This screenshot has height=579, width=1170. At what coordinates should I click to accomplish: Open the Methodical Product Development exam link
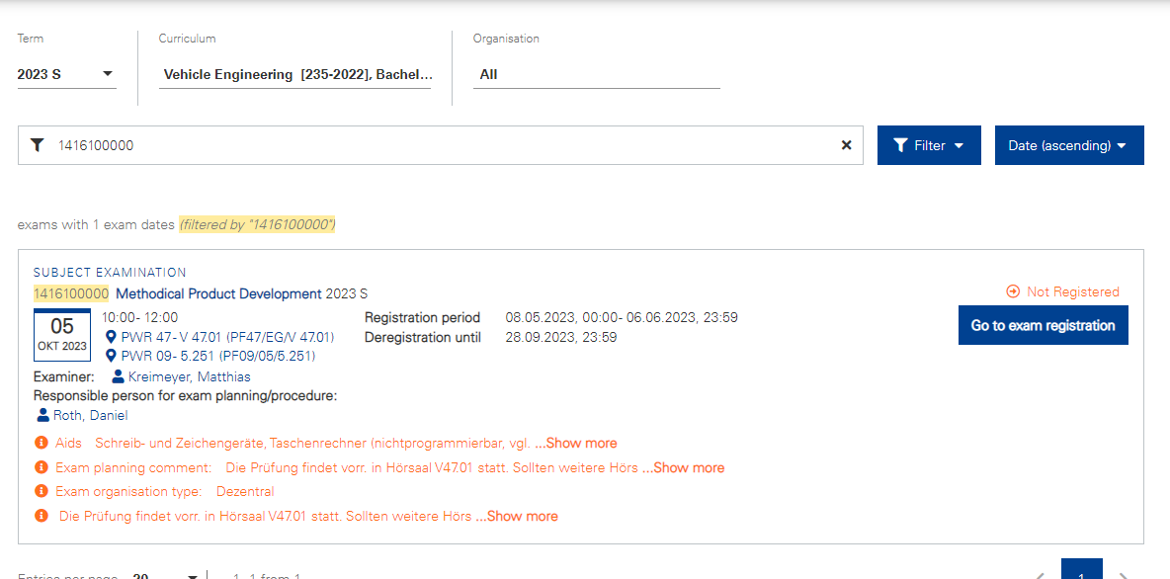point(218,294)
